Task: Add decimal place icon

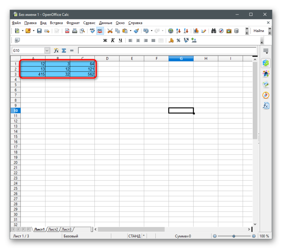Action: [x=194, y=40]
